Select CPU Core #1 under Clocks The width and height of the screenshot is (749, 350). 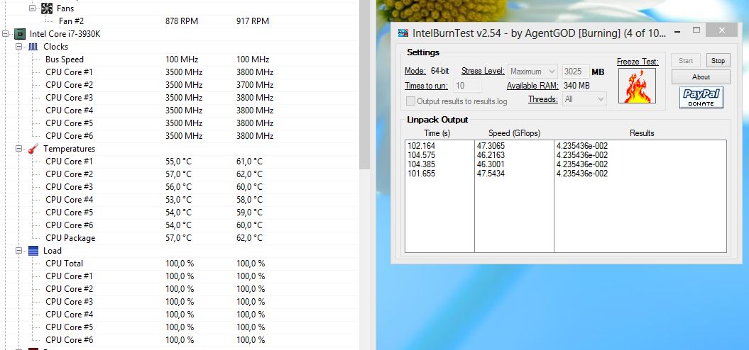179,72
